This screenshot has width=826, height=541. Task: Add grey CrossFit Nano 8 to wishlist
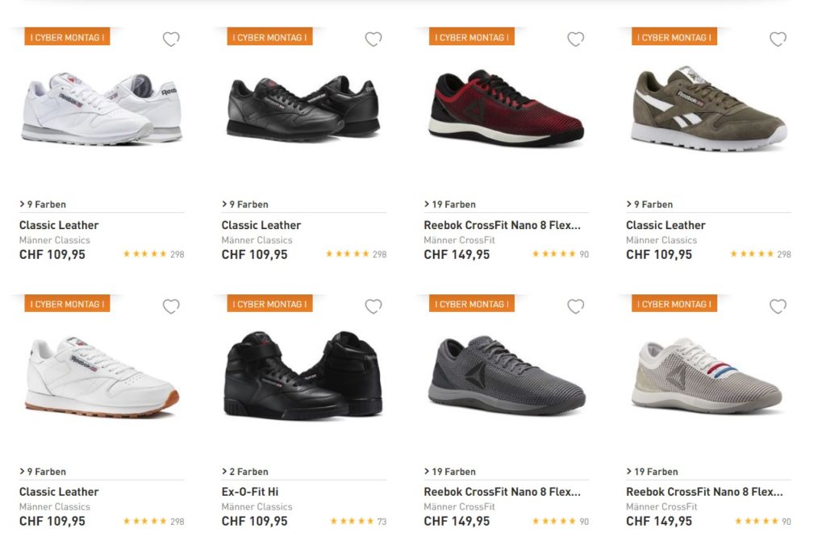(576, 306)
